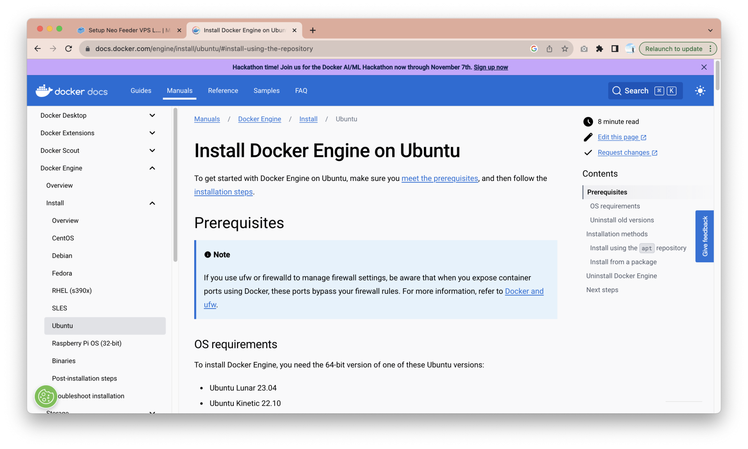This screenshot has height=449, width=748.
Task: Open SLES install page in sidebar
Action: point(60,308)
